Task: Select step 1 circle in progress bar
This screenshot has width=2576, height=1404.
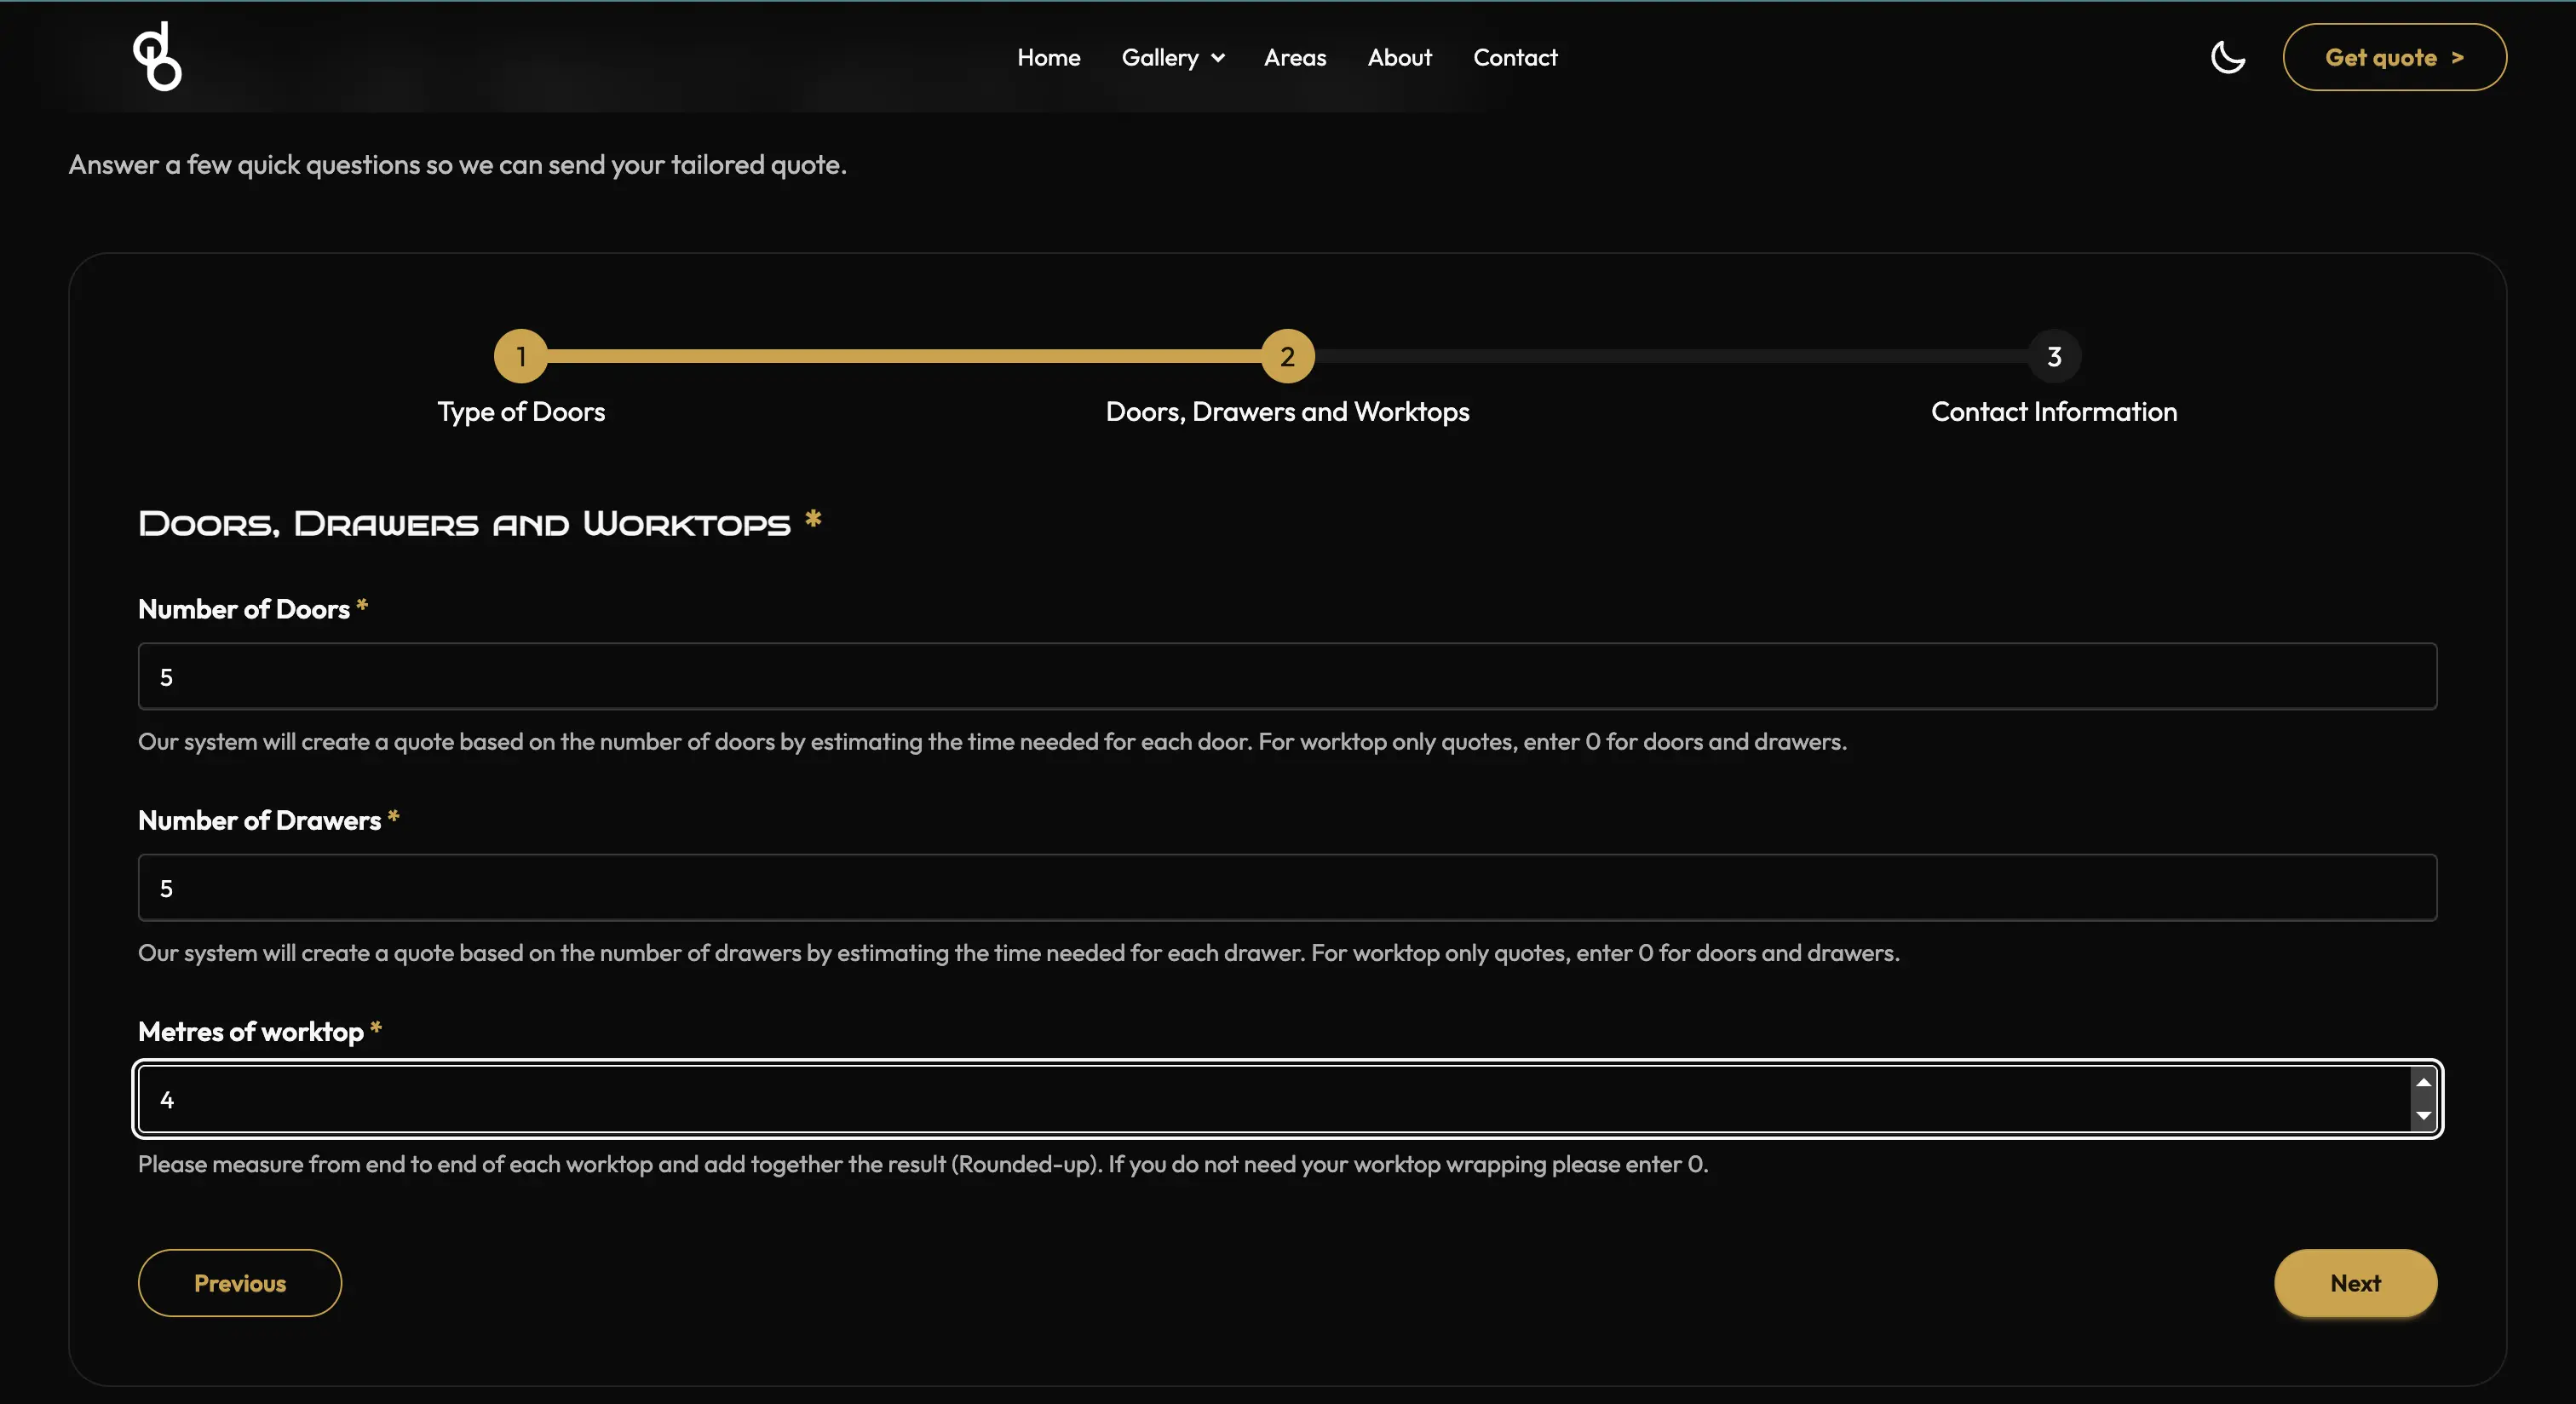Action: [520, 356]
